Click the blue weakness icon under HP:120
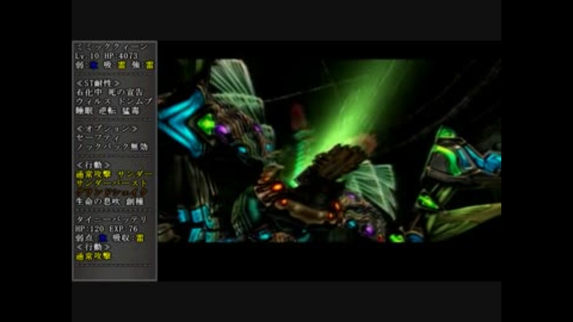The image size is (573, 322). (x=103, y=238)
